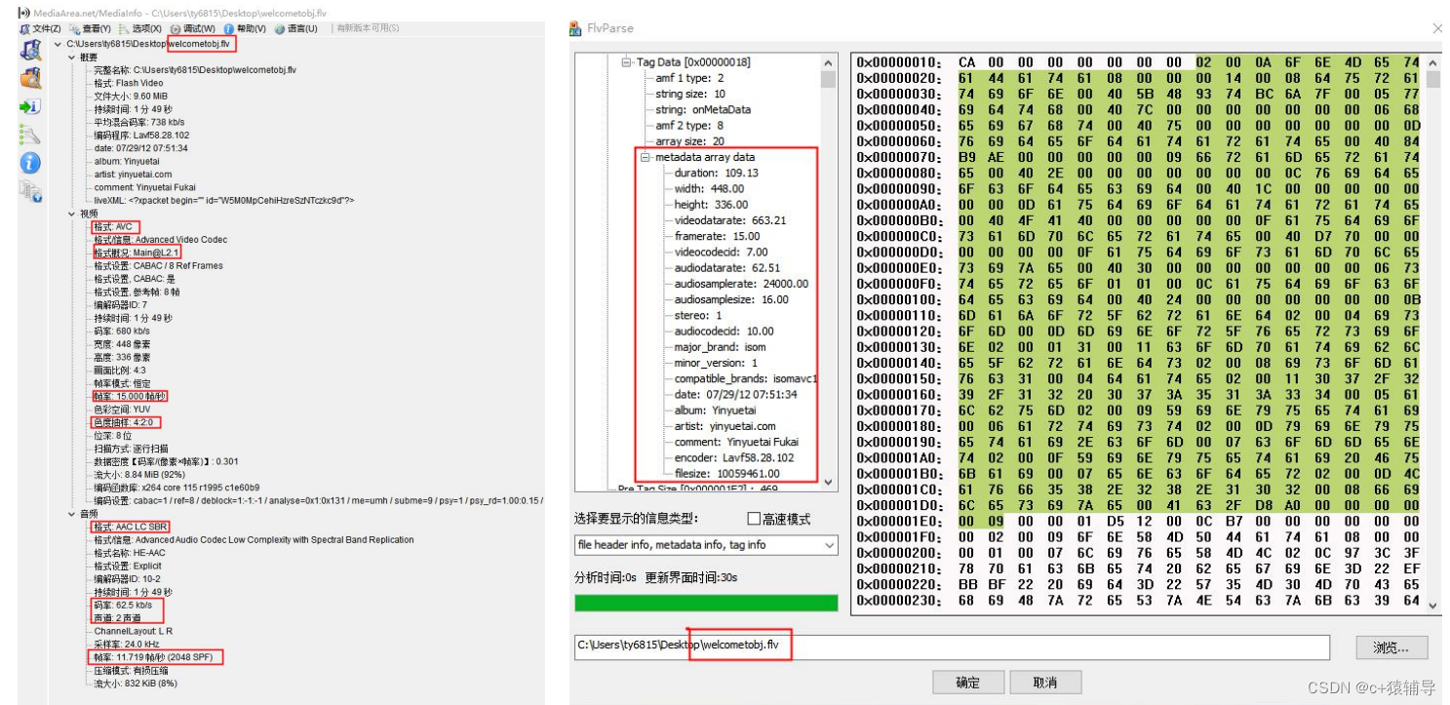
Task: Click the FlvParse tree scrollbar up arrow
Action: [x=829, y=61]
